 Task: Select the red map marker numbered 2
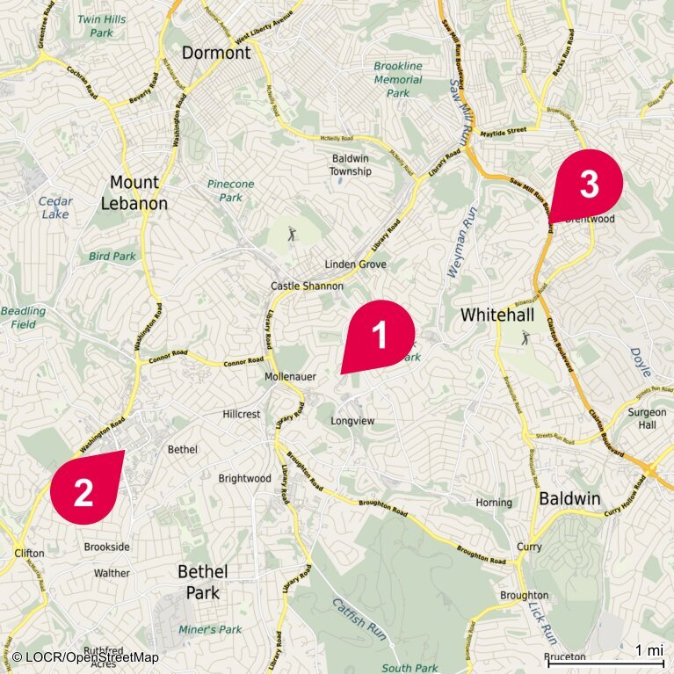point(87,488)
